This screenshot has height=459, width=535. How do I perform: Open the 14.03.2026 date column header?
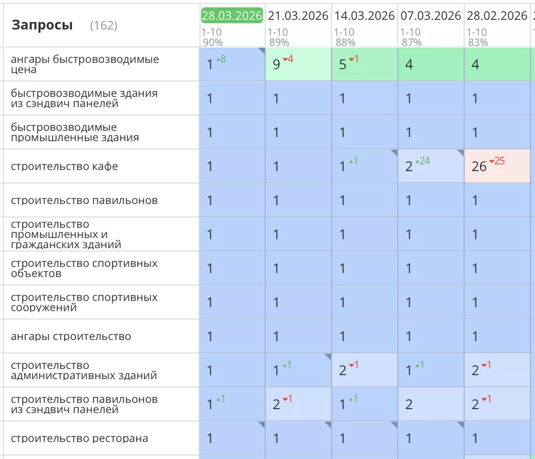[x=364, y=16]
